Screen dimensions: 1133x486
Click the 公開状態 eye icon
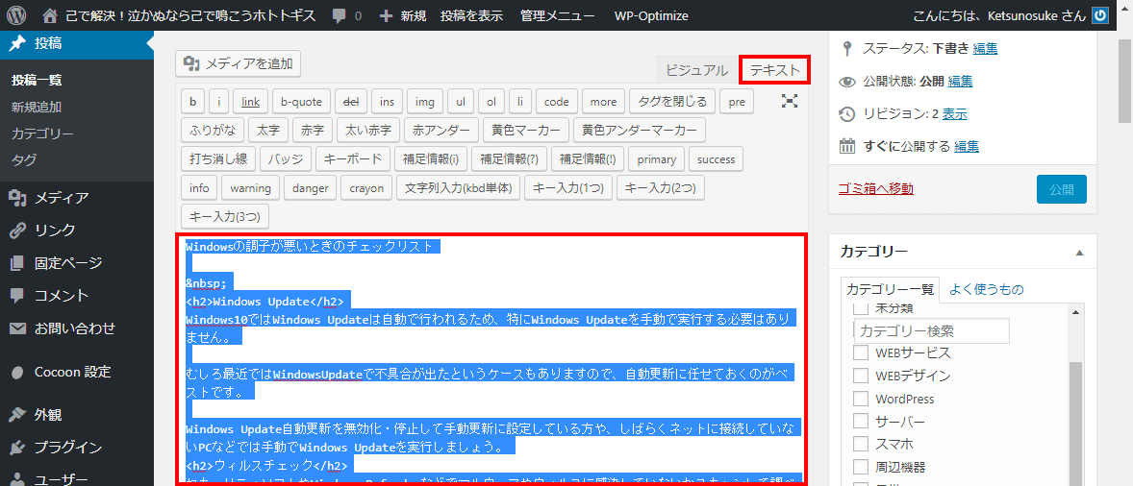coord(846,82)
